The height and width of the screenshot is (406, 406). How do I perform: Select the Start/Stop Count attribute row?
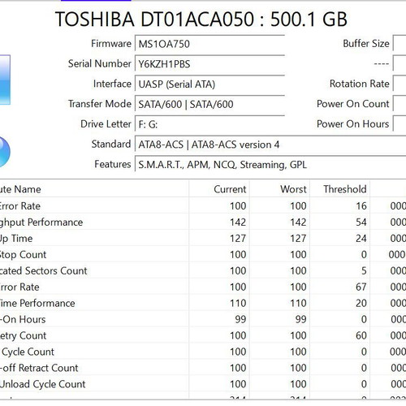203,254
